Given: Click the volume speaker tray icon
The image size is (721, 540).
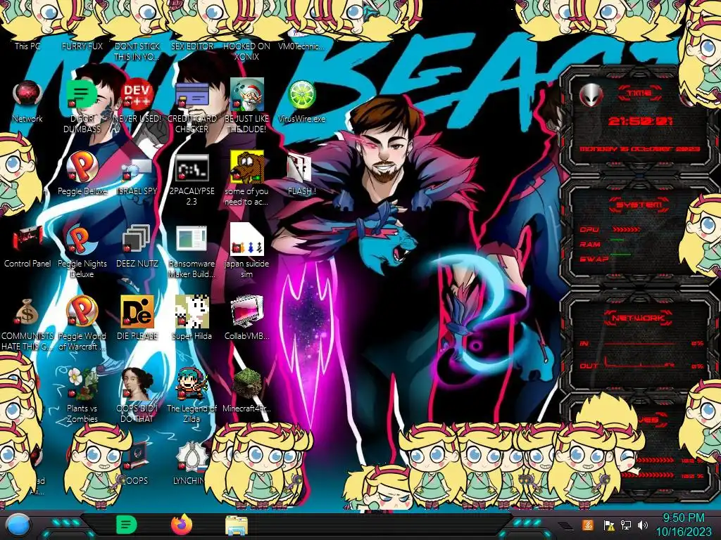Looking at the screenshot, I should pos(643,525).
